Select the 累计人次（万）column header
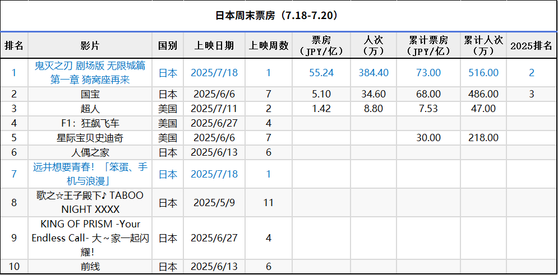The height and width of the screenshot is (275, 558). [x=483, y=45]
